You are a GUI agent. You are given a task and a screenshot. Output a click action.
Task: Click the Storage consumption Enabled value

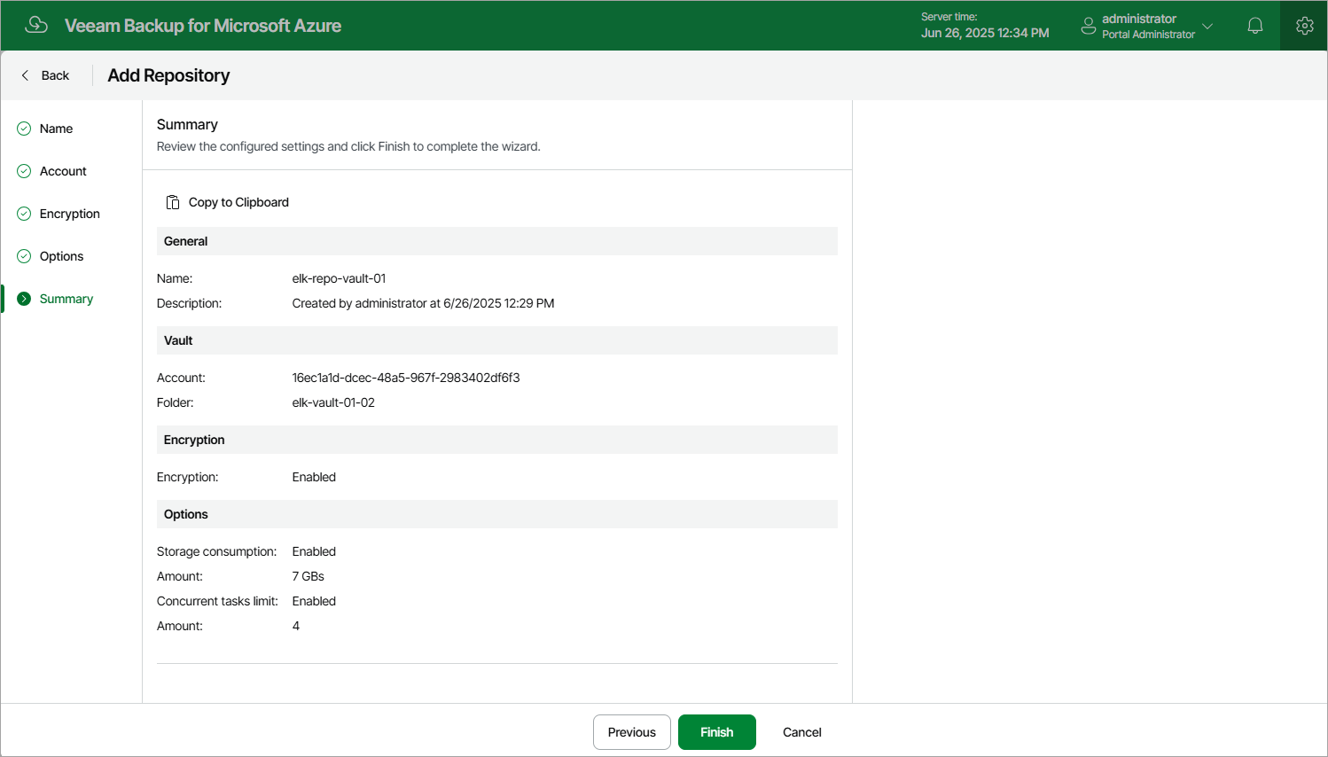(x=314, y=551)
